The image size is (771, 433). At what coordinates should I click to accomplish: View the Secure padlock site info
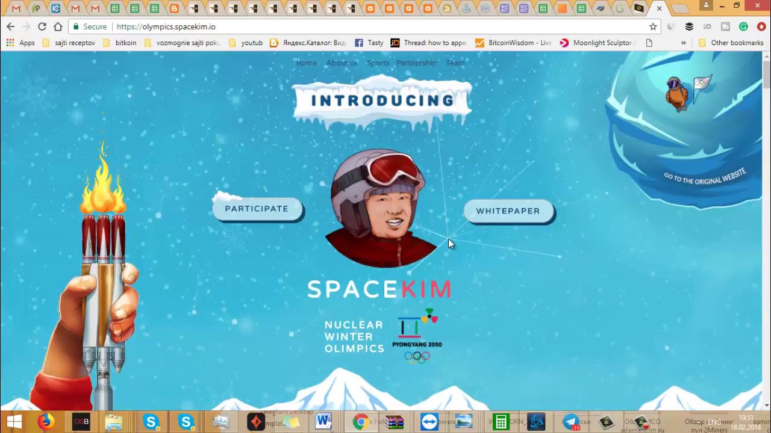89,26
